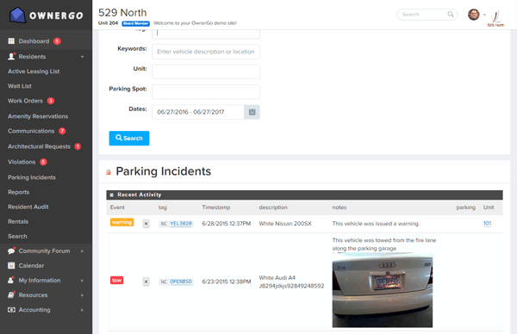The height and width of the screenshot is (334, 517).
Task: Expand the My Information submenu arrow
Action: [x=82, y=281]
